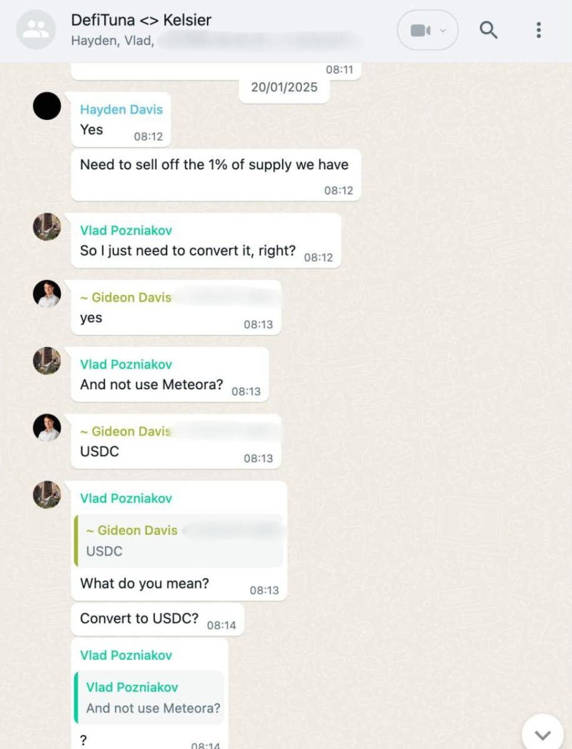
Task: Expand the video call dropdown arrow
Action: pos(443,30)
